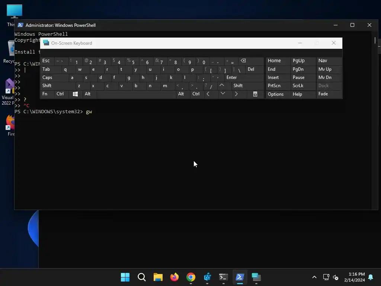Click the Enter key
The image size is (381, 286).
[x=244, y=77]
